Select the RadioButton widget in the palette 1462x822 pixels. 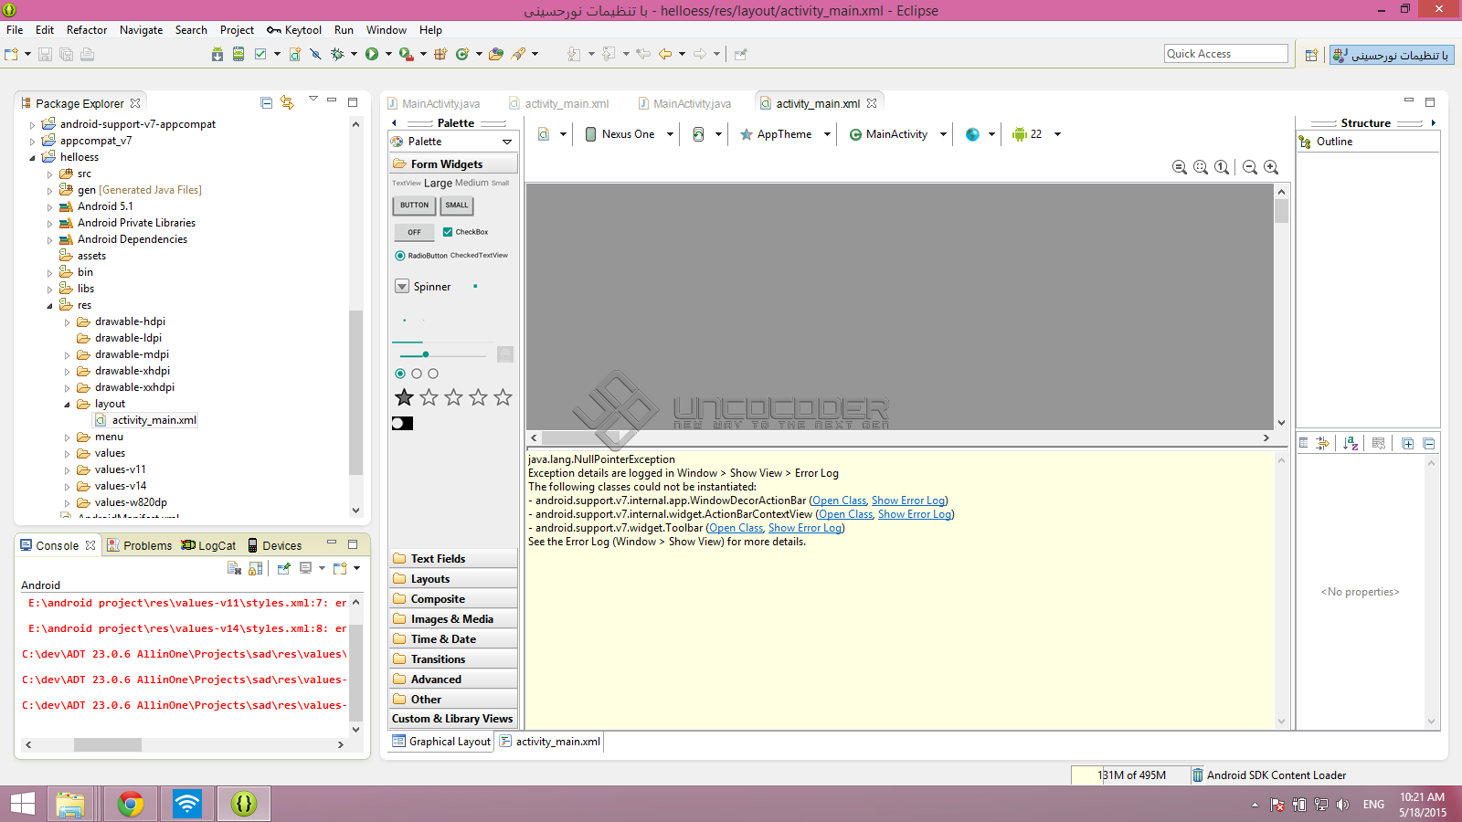[x=421, y=256]
